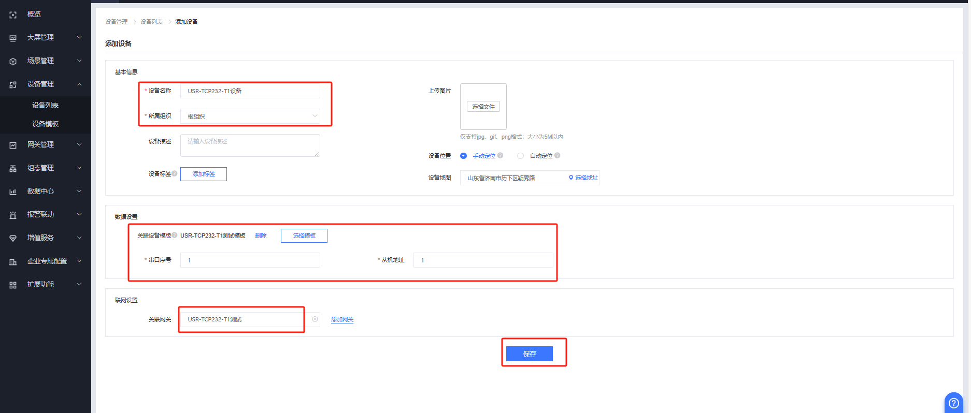Open the help question mark icon

click(x=953, y=403)
